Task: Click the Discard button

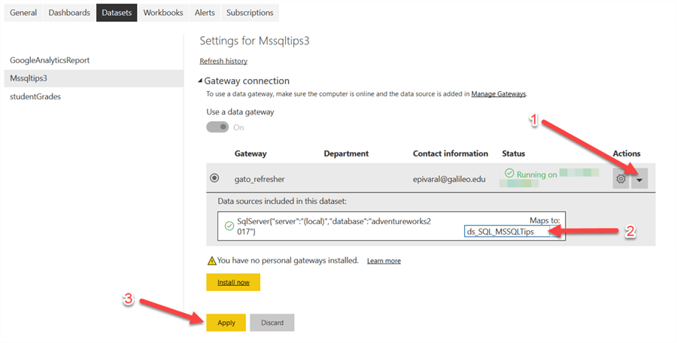Action: tap(272, 322)
